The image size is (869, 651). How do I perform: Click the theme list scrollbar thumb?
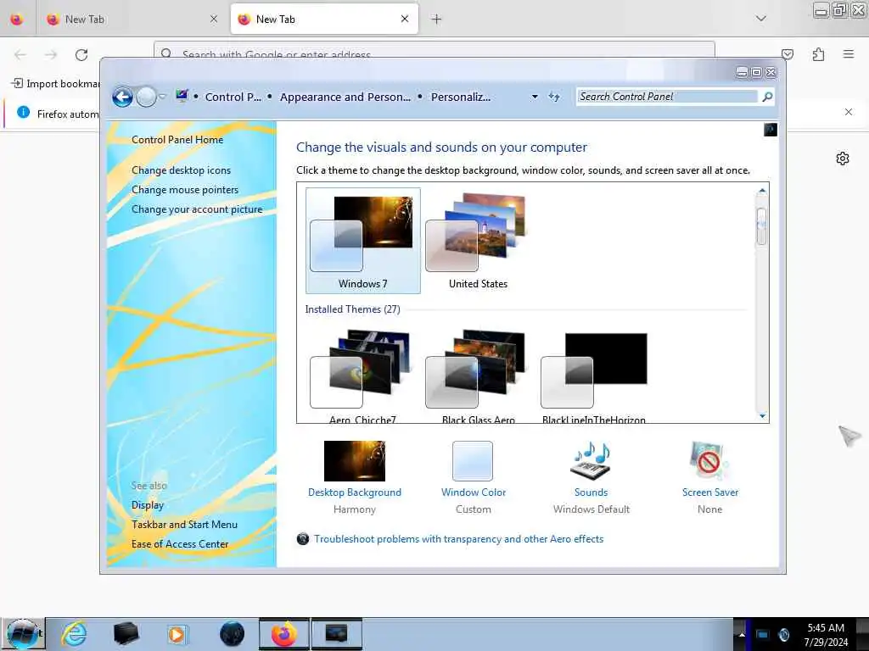tap(762, 226)
